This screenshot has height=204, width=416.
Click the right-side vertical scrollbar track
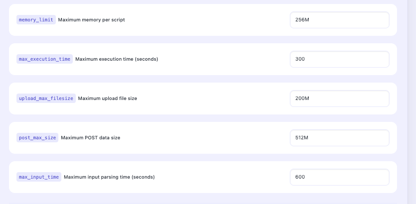(412, 100)
